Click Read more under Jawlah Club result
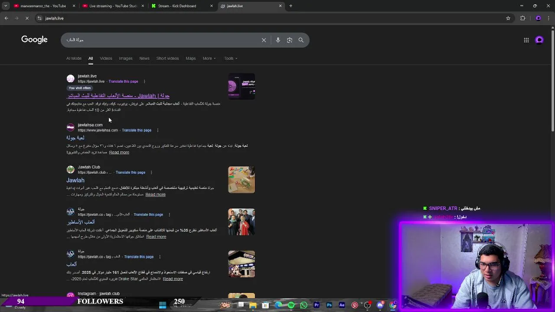The width and height of the screenshot is (555, 312). [155, 195]
